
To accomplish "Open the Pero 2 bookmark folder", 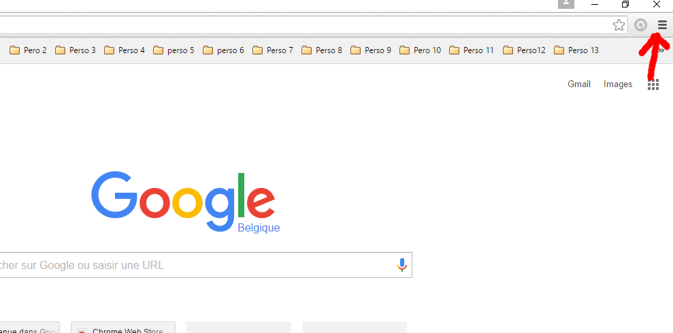I will click(28, 50).
